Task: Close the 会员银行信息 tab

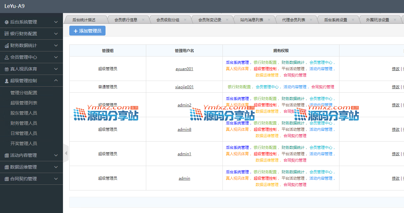Action: click(143, 20)
